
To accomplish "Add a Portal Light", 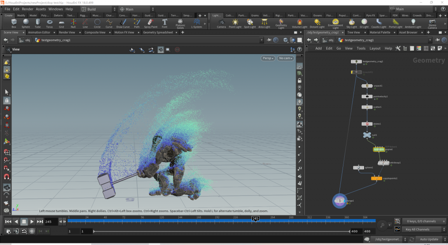I will click(x=395, y=24).
